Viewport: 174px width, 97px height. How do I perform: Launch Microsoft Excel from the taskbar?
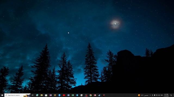click(x=73, y=95)
